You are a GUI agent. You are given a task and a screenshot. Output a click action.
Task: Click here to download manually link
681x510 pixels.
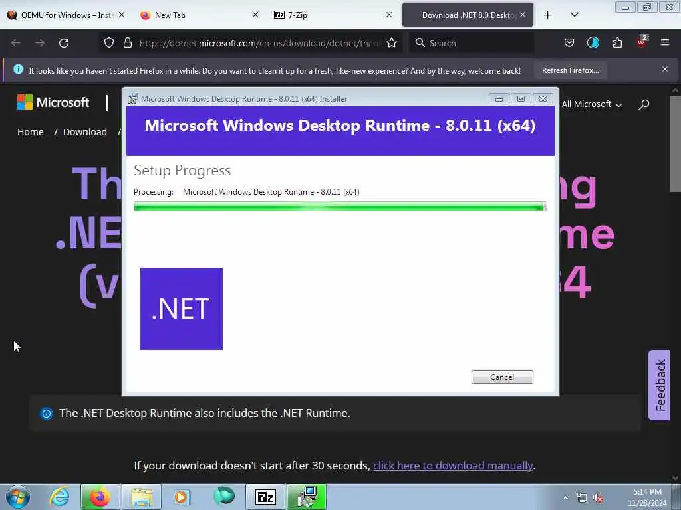point(453,466)
